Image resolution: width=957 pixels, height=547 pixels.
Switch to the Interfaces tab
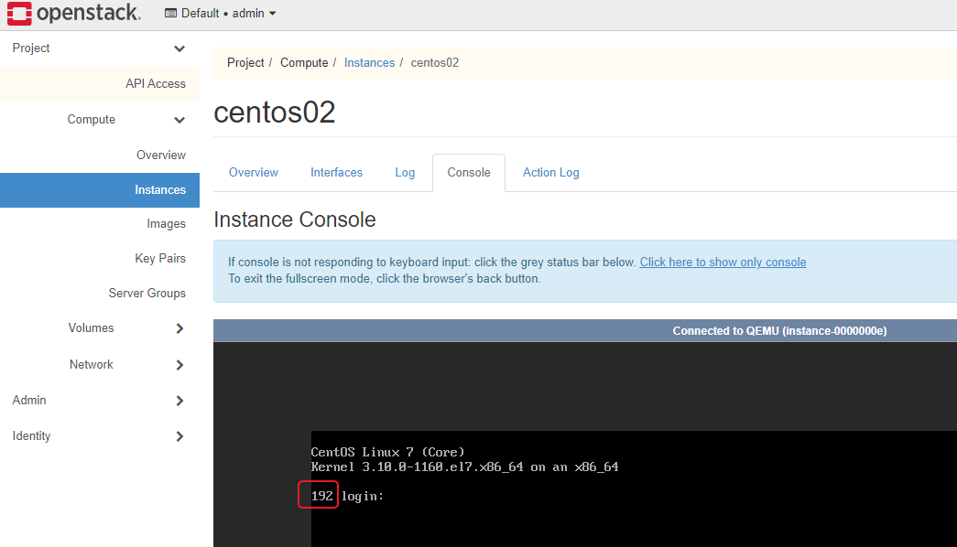pyautogui.click(x=336, y=173)
